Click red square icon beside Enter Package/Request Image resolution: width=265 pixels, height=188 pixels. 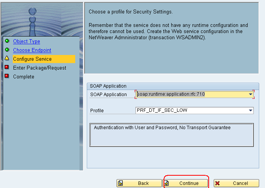(7, 67)
